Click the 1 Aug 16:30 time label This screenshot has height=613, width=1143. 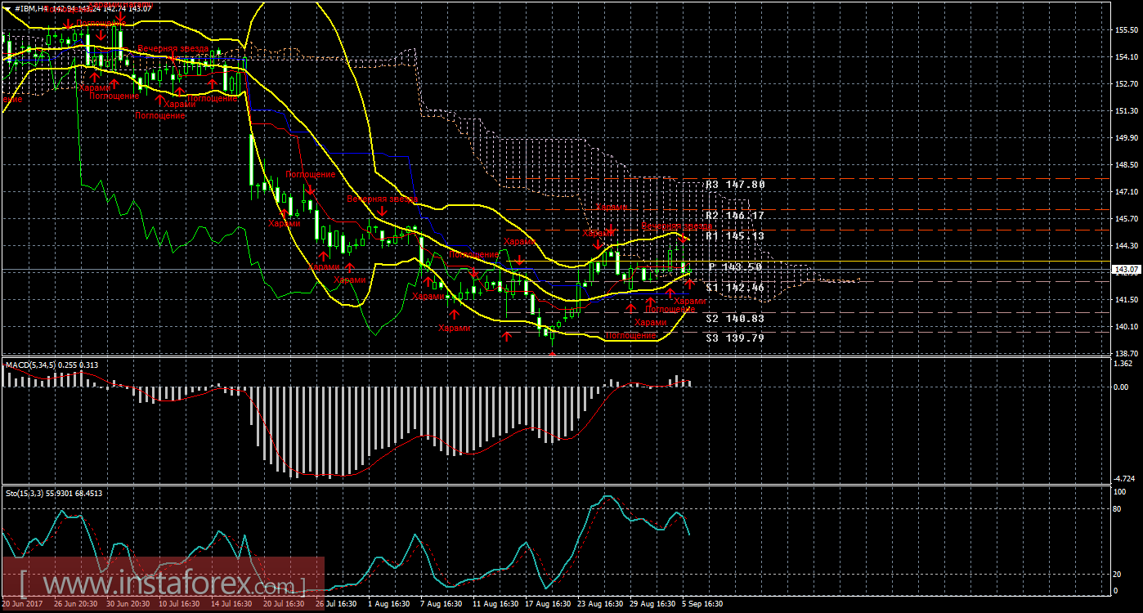388,604
